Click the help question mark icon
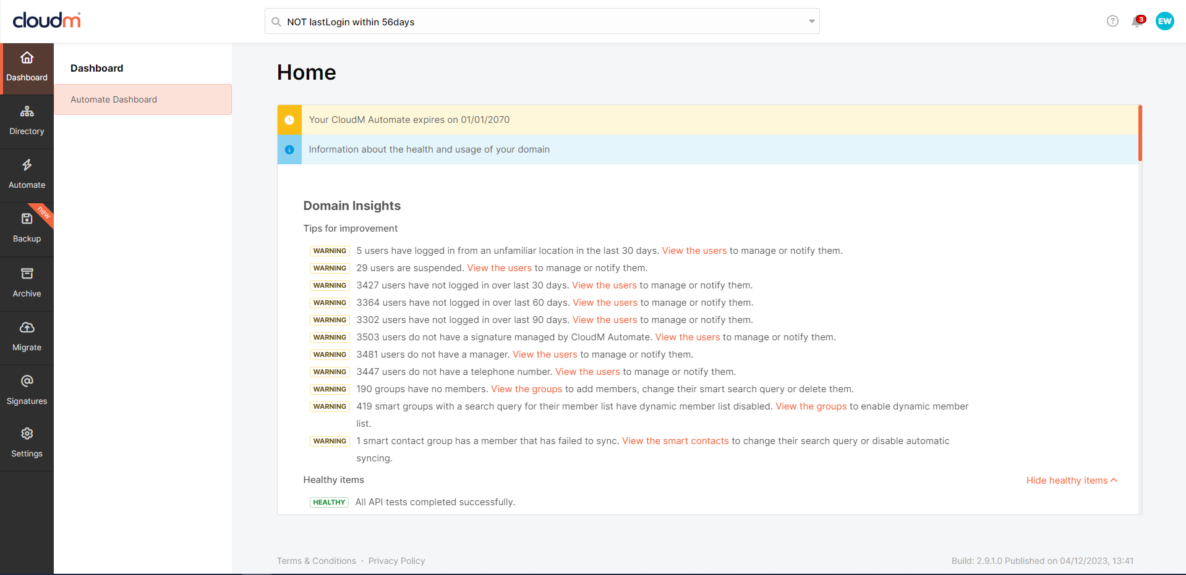The image size is (1186, 575). [x=1112, y=21]
